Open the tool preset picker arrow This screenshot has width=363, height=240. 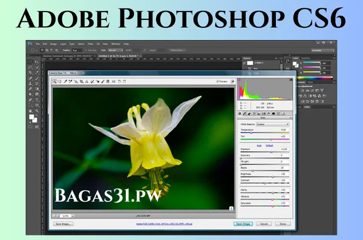coord(36,50)
